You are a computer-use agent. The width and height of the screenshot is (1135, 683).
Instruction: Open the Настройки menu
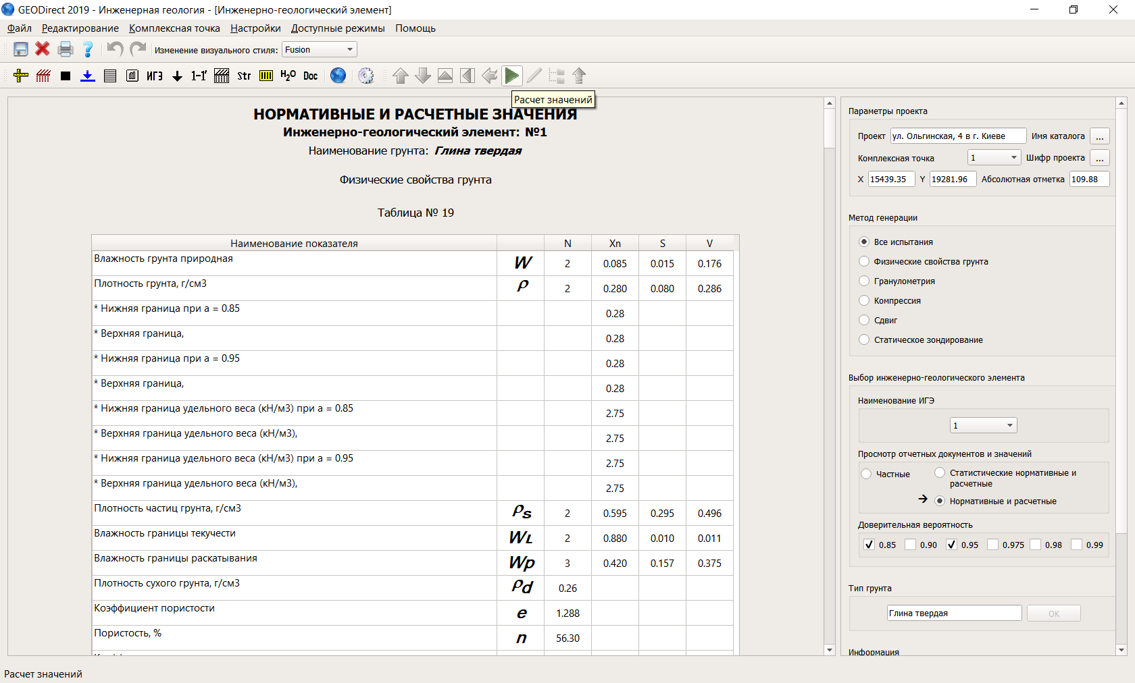pos(255,28)
